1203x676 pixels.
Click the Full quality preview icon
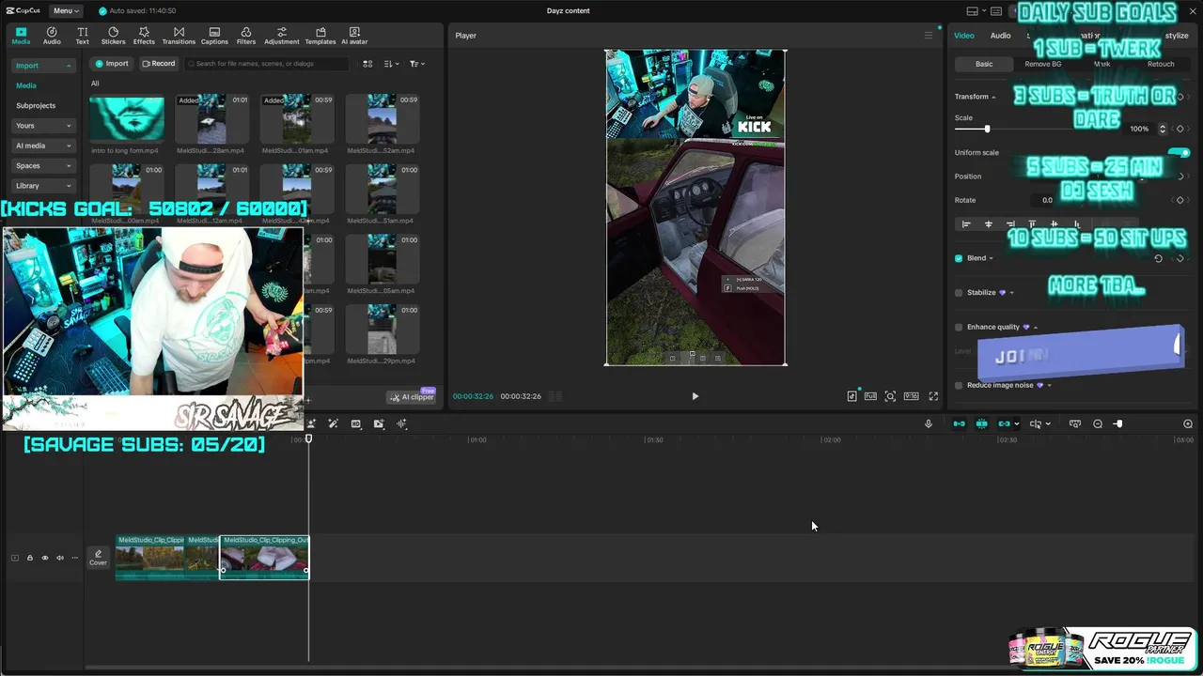pos(870,396)
